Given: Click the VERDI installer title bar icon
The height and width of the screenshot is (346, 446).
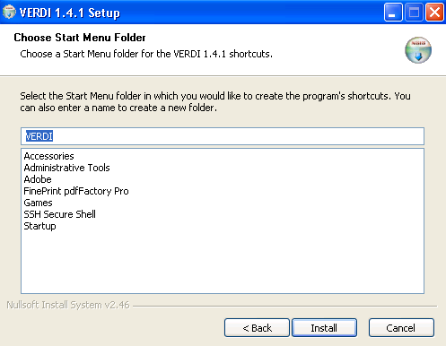Looking at the screenshot, I should tap(9, 13).
